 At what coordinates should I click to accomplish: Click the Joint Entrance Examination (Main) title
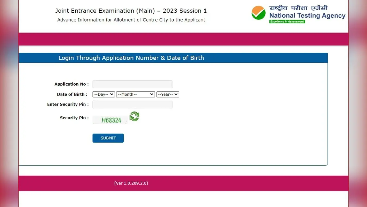pyautogui.click(x=131, y=11)
